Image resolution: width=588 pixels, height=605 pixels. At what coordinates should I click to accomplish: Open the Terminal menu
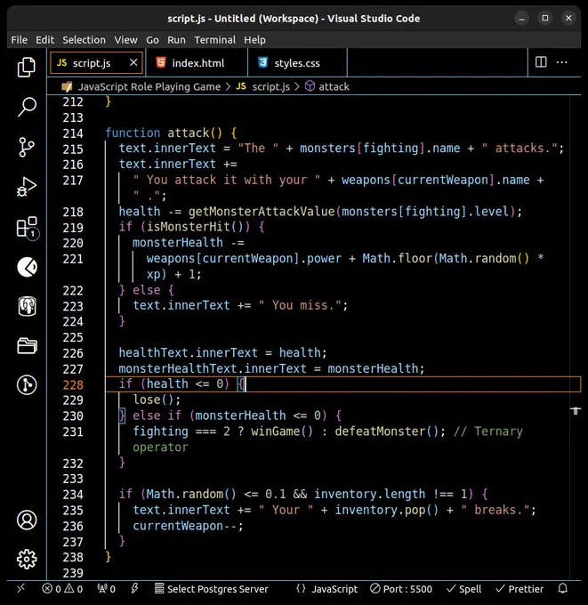pos(214,40)
